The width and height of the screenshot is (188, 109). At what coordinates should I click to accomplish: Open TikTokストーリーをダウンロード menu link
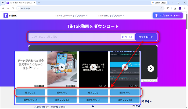[71, 16]
